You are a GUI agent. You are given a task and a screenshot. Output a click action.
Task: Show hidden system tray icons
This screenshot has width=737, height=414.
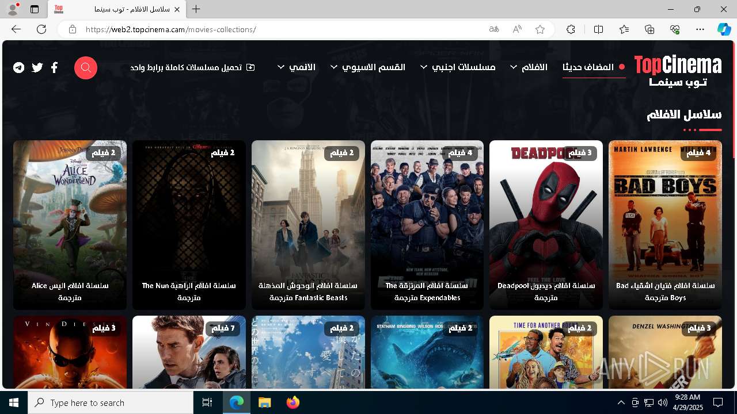tap(621, 402)
